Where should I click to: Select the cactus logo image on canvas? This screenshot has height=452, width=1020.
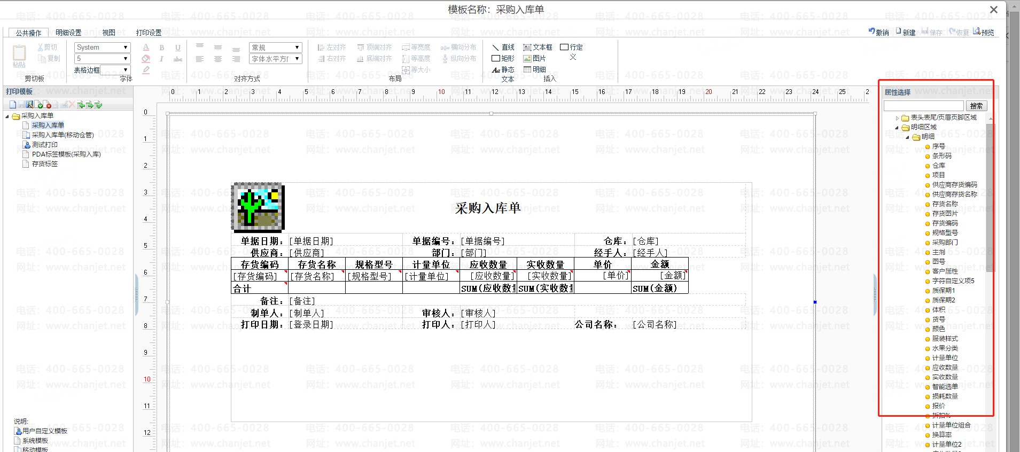click(258, 207)
